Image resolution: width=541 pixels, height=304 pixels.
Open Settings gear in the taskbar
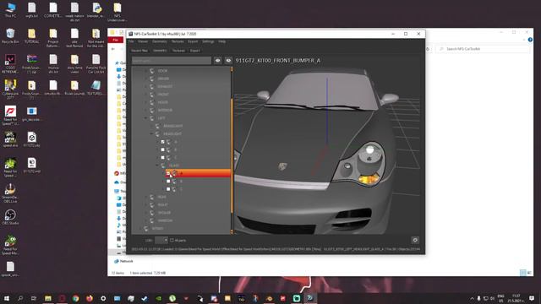point(103,298)
